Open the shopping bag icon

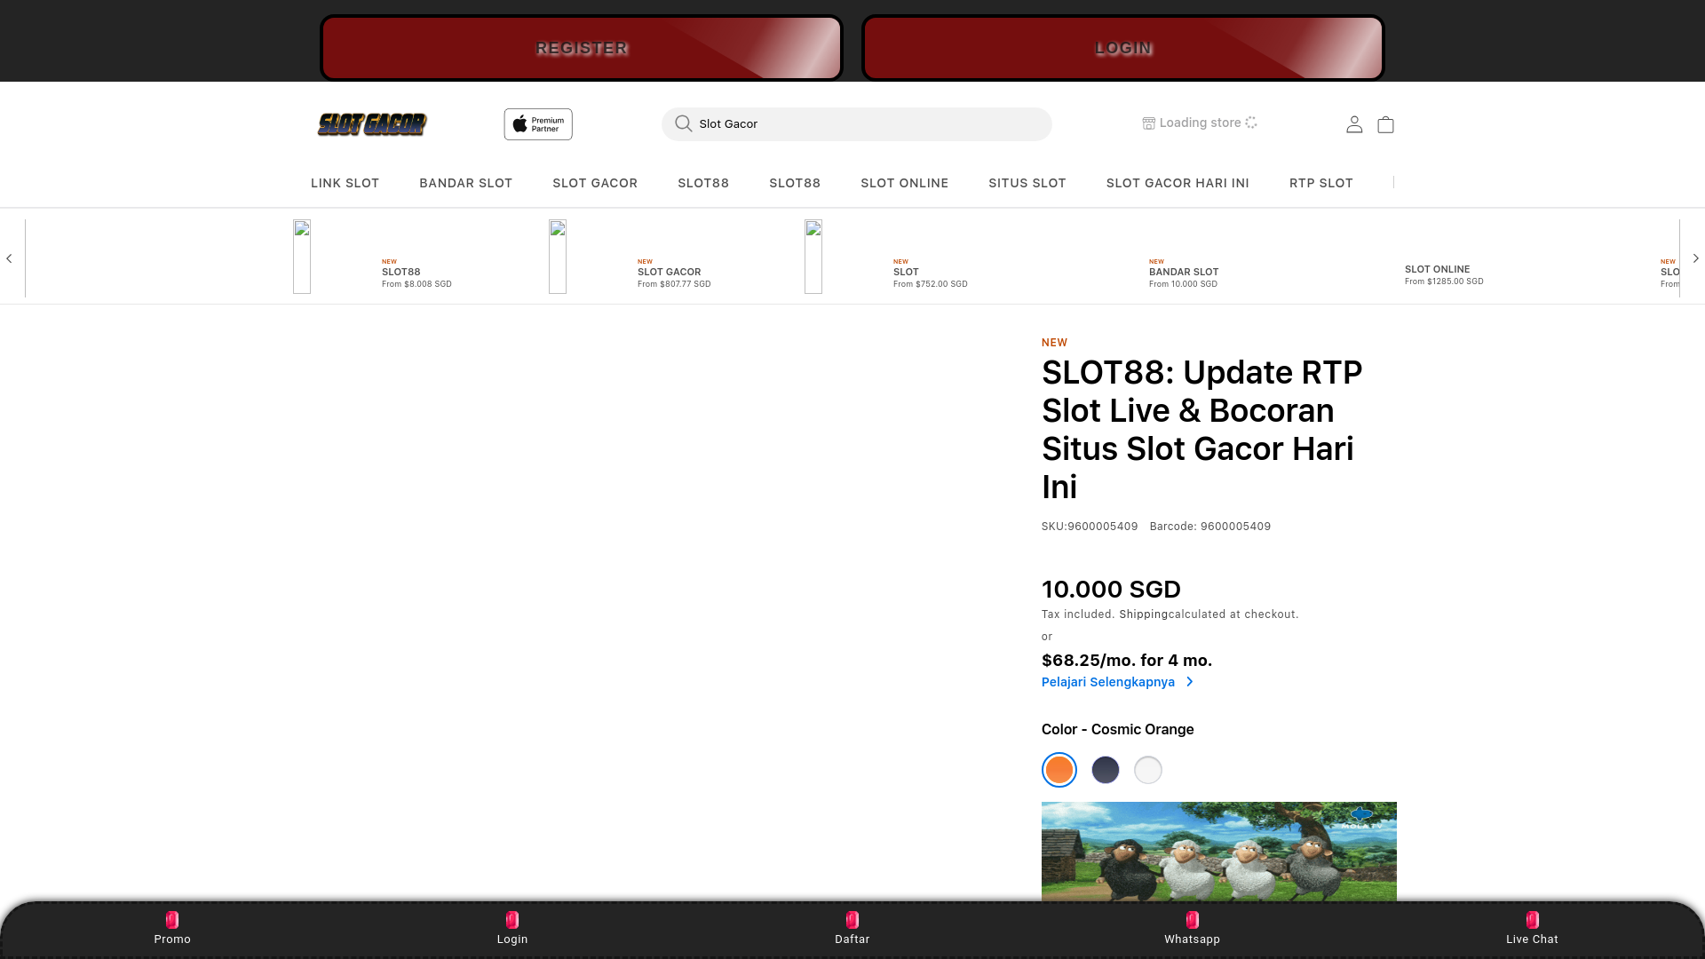point(1385,124)
